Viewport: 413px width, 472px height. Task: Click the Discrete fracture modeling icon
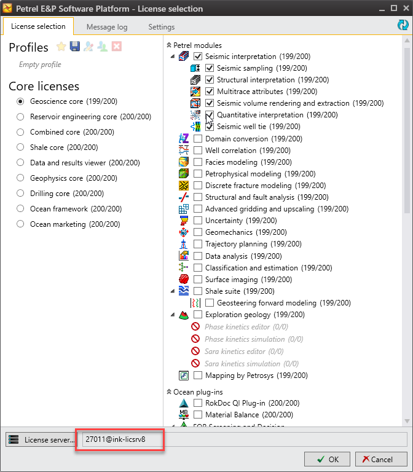point(184,186)
